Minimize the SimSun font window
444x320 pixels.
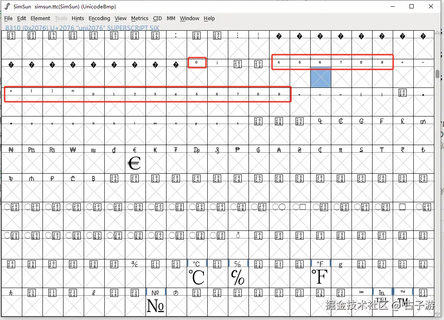pos(392,6)
